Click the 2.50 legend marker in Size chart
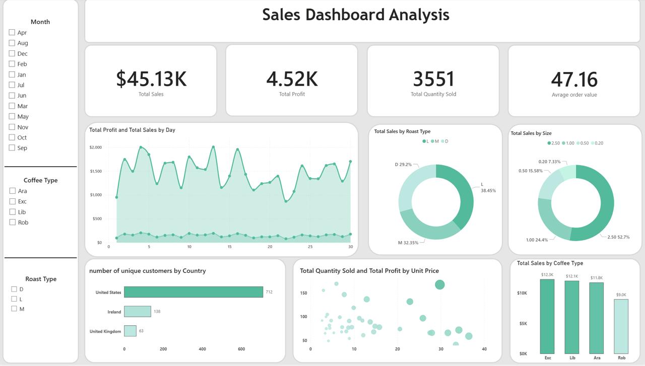 549,143
